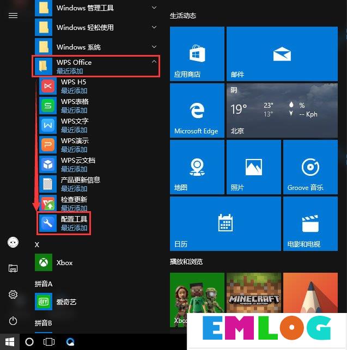Click the Windows 管理工具 folder
347x350 pixels.
pyautogui.click(x=96, y=8)
